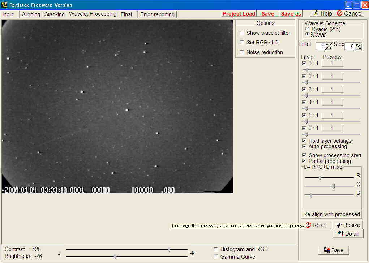Toggle the Noise reduction option
The height and width of the screenshot is (263, 369).
242,52
